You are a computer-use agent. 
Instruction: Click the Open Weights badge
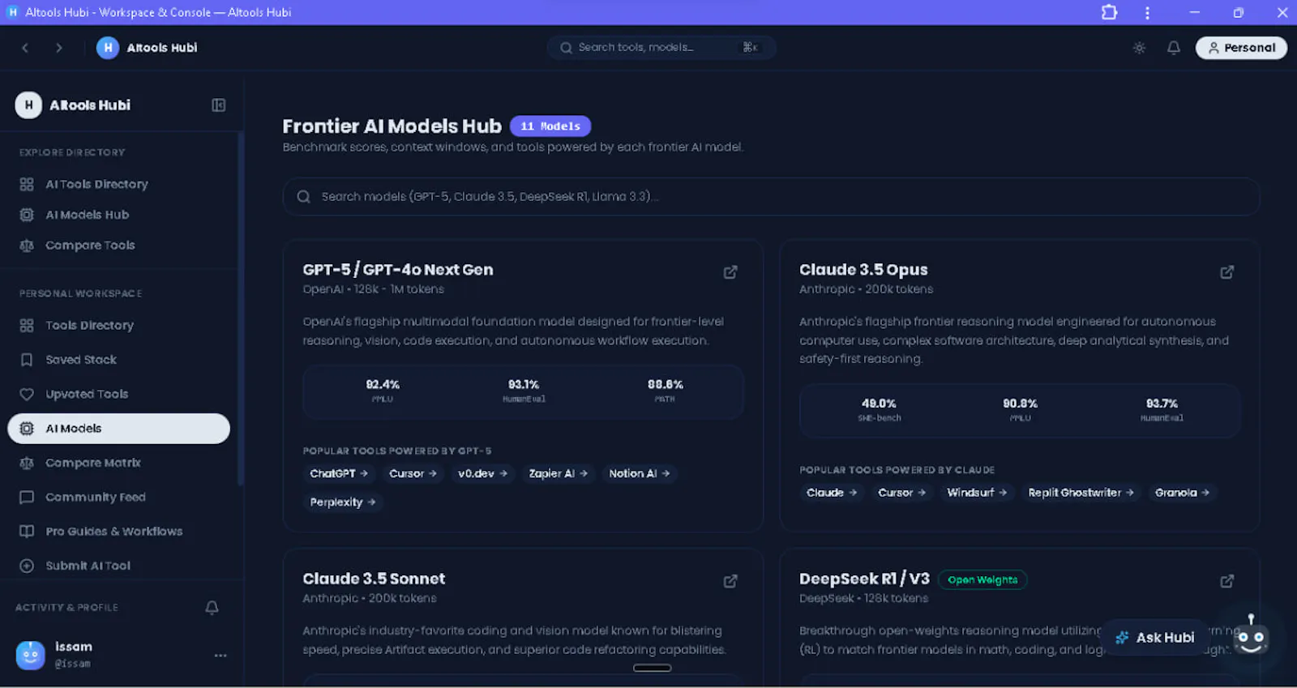[x=982, y=580]
